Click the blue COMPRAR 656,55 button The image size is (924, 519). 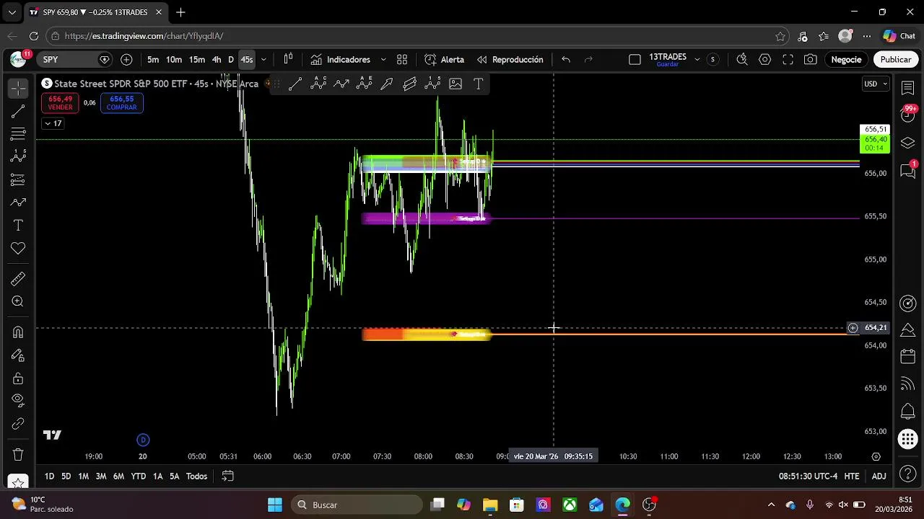click(x=121, y=103)
